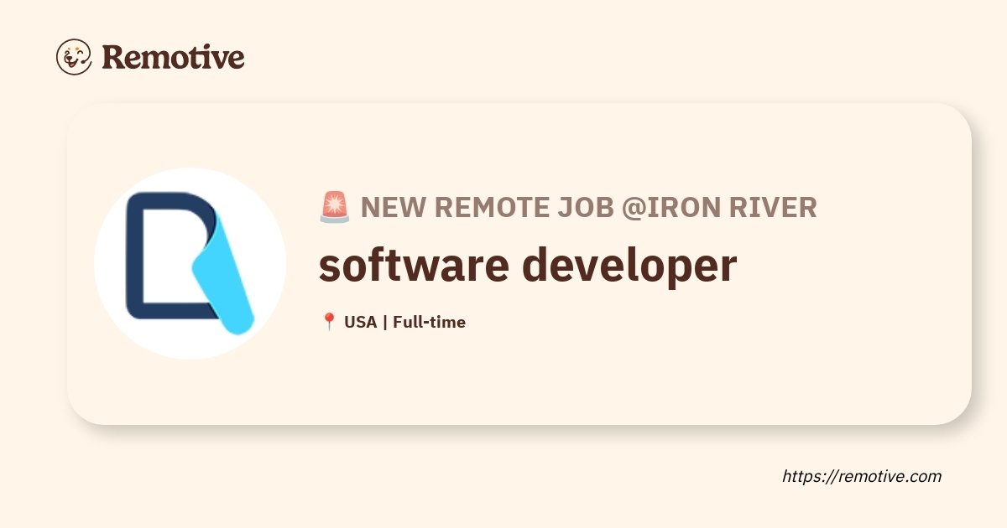
Task: Click the word 'developer' in the title
Action: tap(630, 267)
